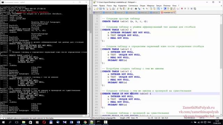The height and width of the screenshot is (125, 223).
Task: Open the Document Map panel icon
Action: point(171,9)
